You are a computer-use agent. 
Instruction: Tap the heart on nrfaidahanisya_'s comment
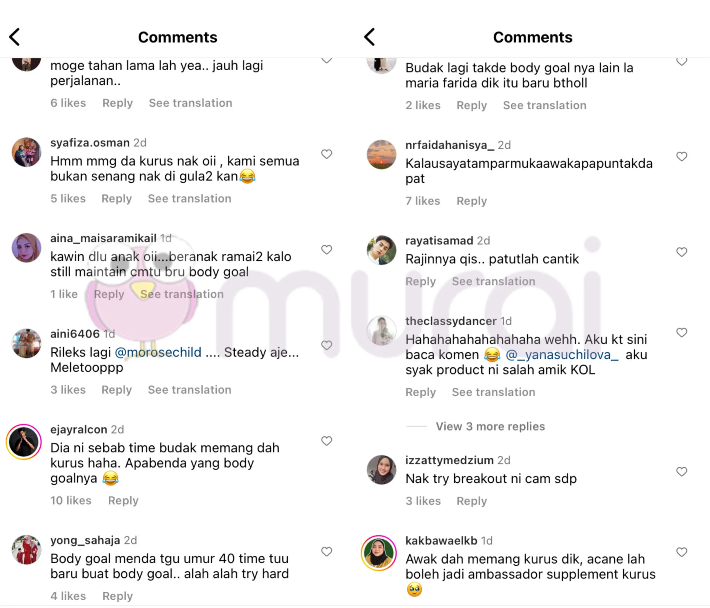682,156
